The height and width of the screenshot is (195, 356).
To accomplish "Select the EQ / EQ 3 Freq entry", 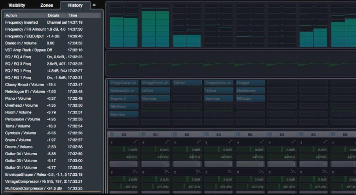I will coord(53,64).
